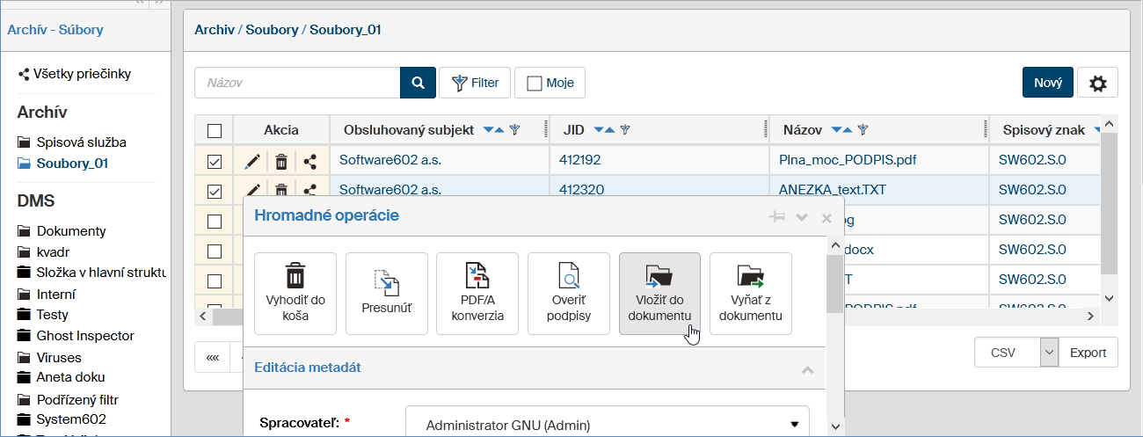1143x437 pixels.
Task: Open Spisová služba folder in sidebar
Action: [81, 142]
